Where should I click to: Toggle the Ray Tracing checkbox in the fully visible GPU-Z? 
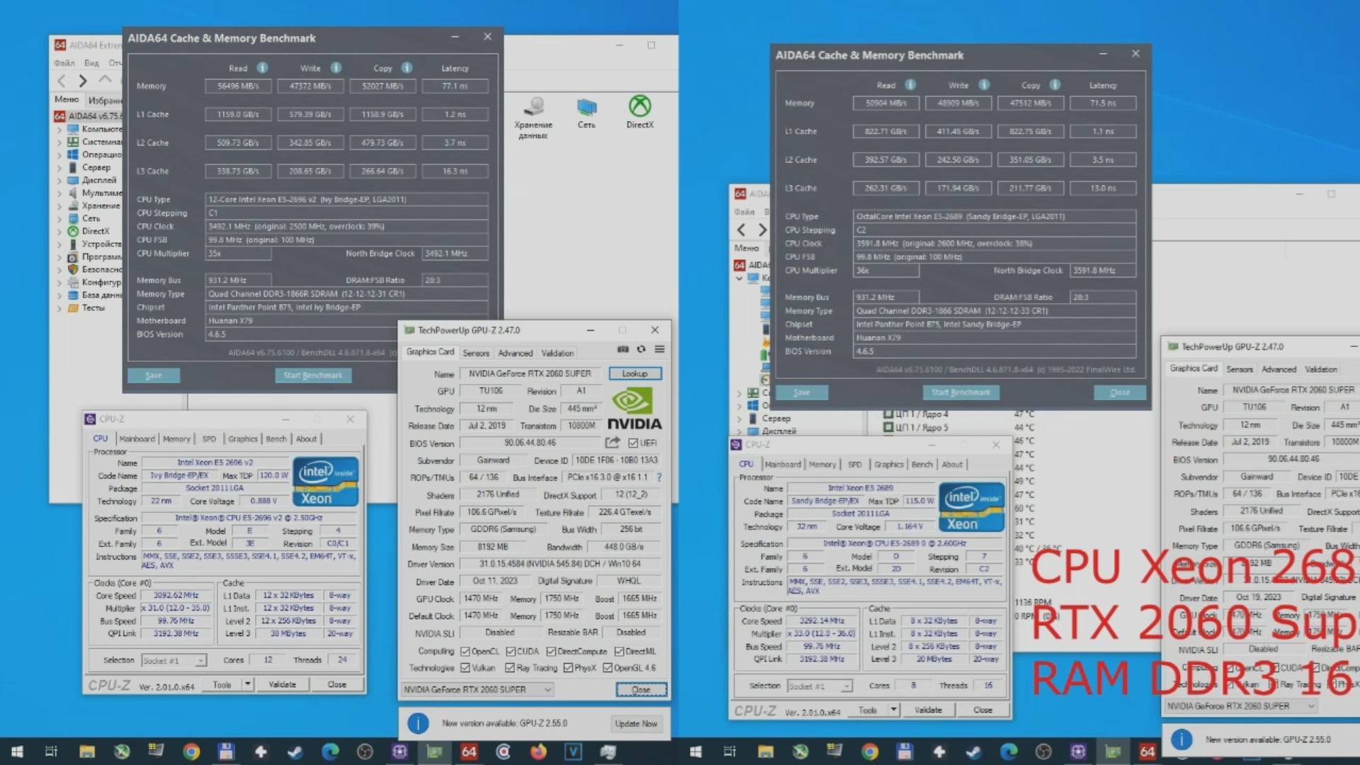510,668
